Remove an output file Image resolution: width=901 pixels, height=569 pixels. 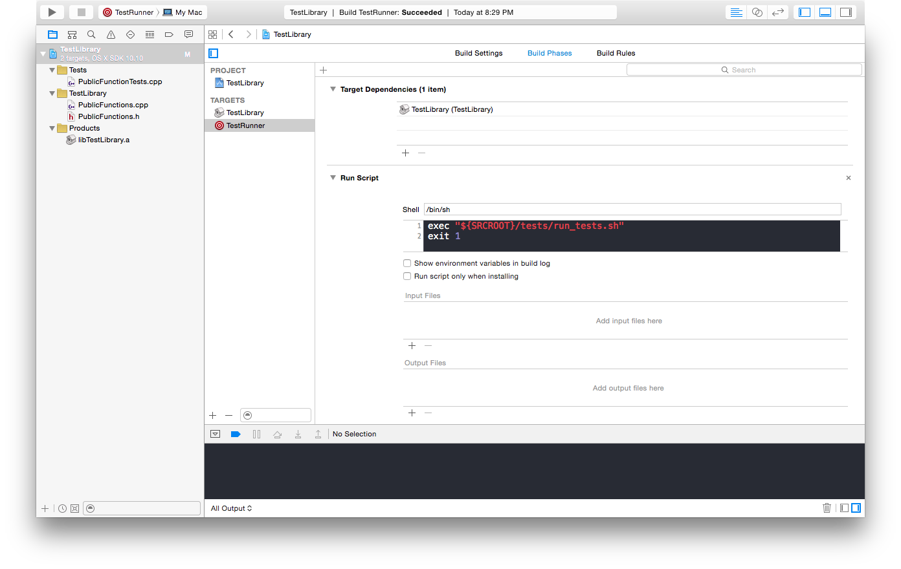click(x=428, y=413)
